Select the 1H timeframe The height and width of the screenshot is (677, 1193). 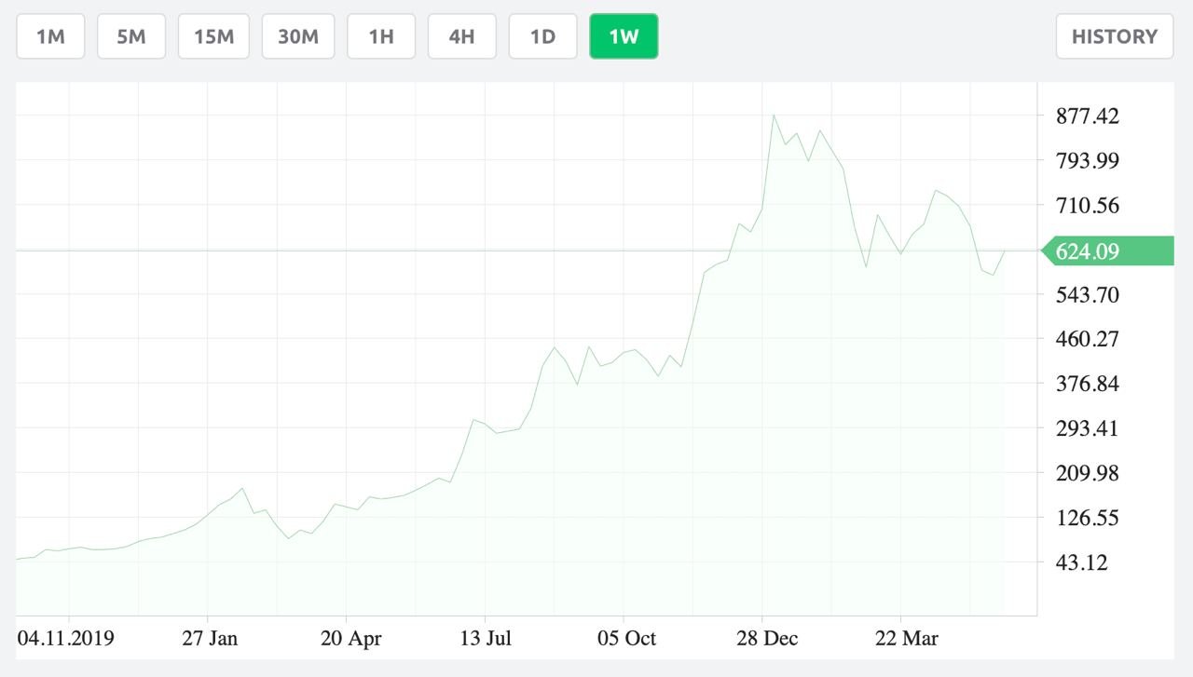point(381,36)
